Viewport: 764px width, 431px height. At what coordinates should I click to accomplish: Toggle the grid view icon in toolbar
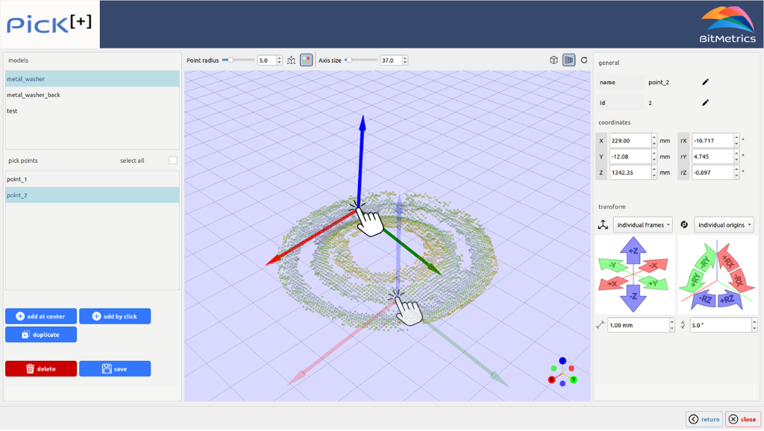(x=569, y=60)
